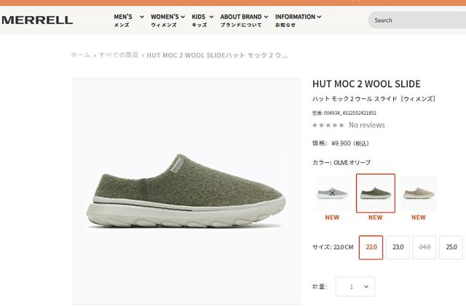Image resolution: width=466 pixels, height=306 pixels.
Task: Open the quantity dropdown
Action: coord(355,286)
